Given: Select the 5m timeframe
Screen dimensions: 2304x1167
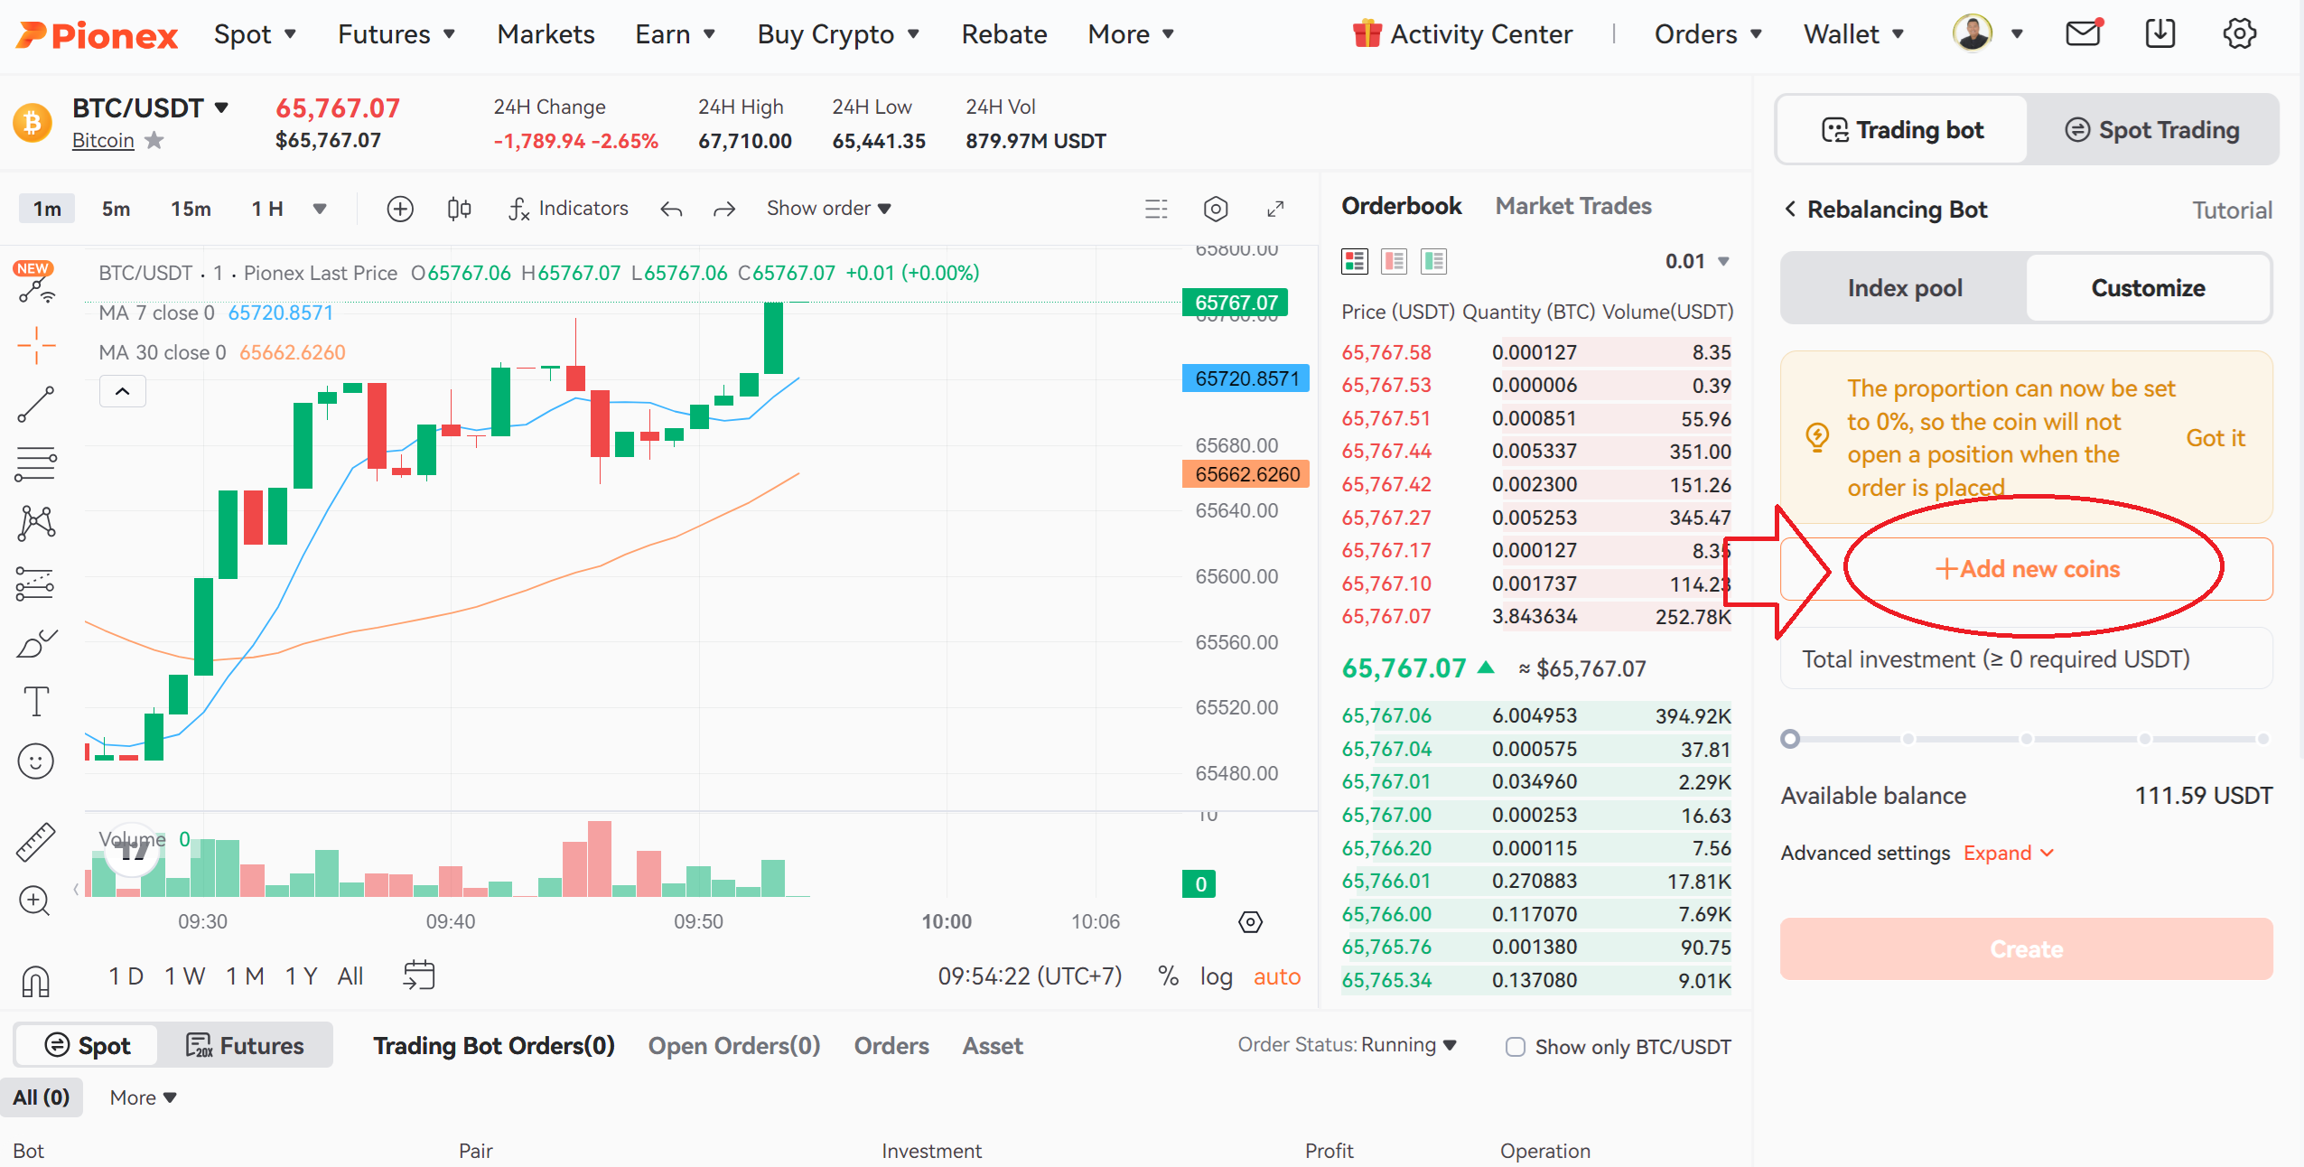Looking at the screenshot, I should (x=116, y=209).
